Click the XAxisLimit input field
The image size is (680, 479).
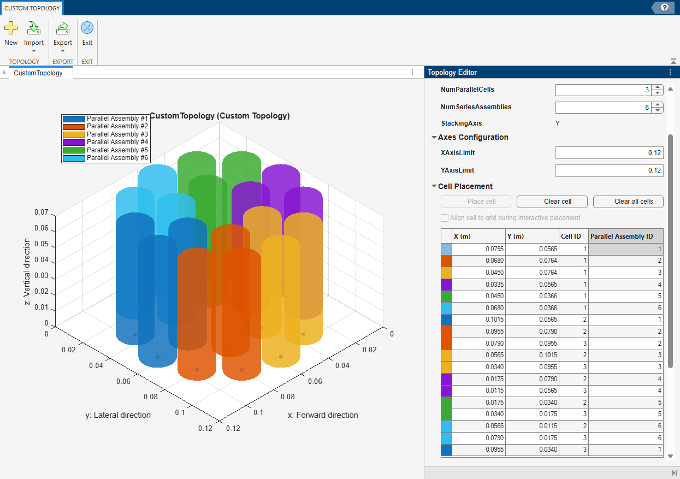[610, 153]
